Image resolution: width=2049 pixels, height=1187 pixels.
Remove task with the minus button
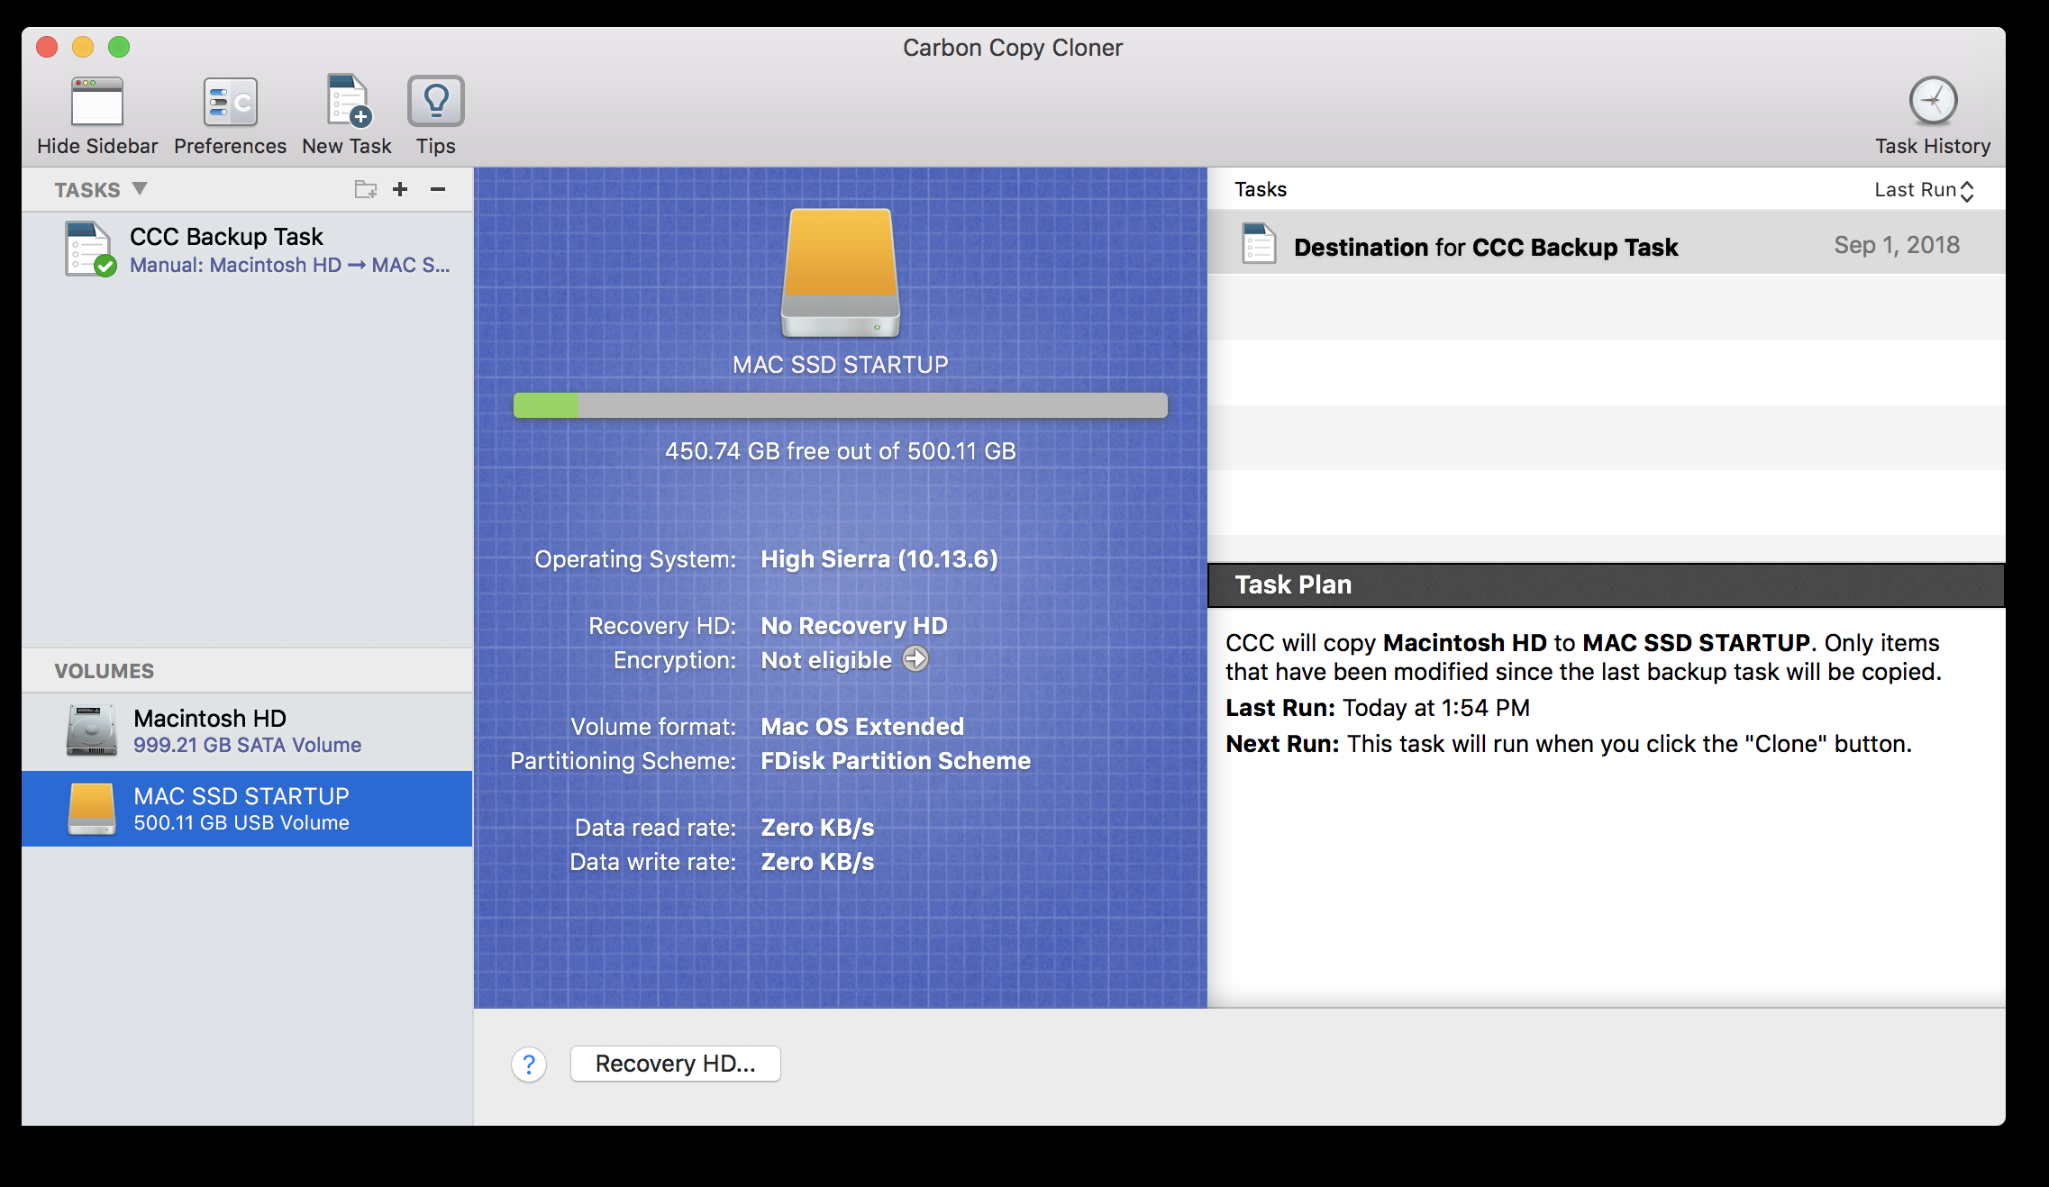point(438,189)
